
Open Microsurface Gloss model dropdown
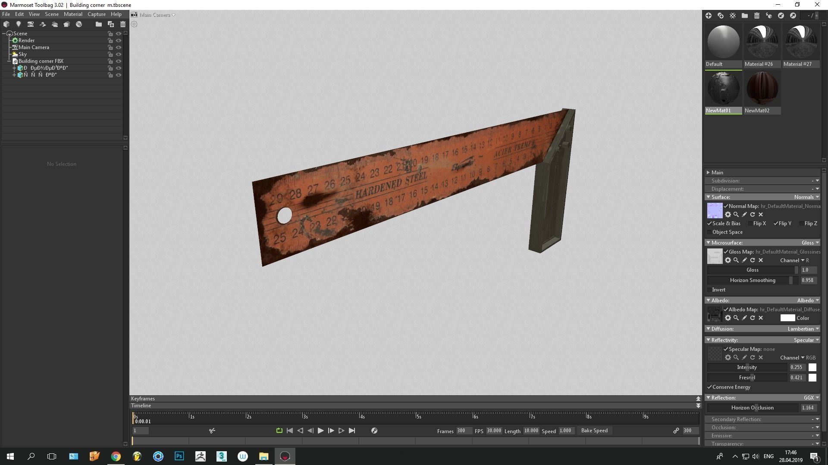(810, 242)
